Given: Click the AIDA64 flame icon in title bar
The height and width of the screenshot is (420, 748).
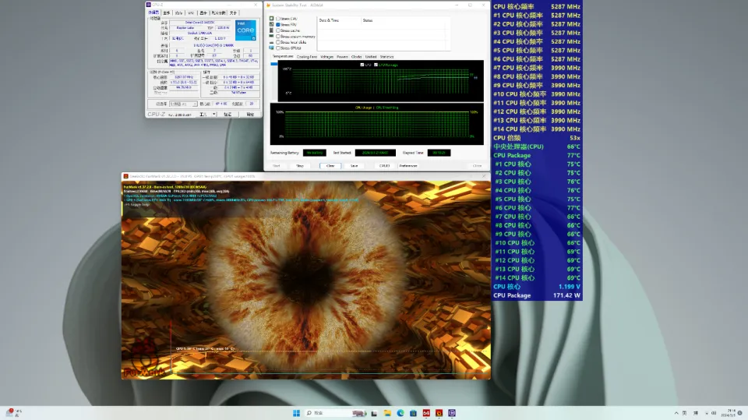Looking at the screenshot, I should 269,5.
